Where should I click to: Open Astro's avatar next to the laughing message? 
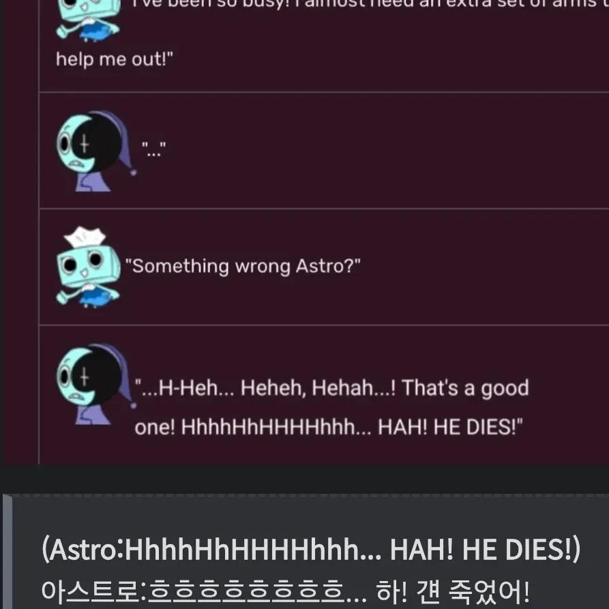(96, 384)
